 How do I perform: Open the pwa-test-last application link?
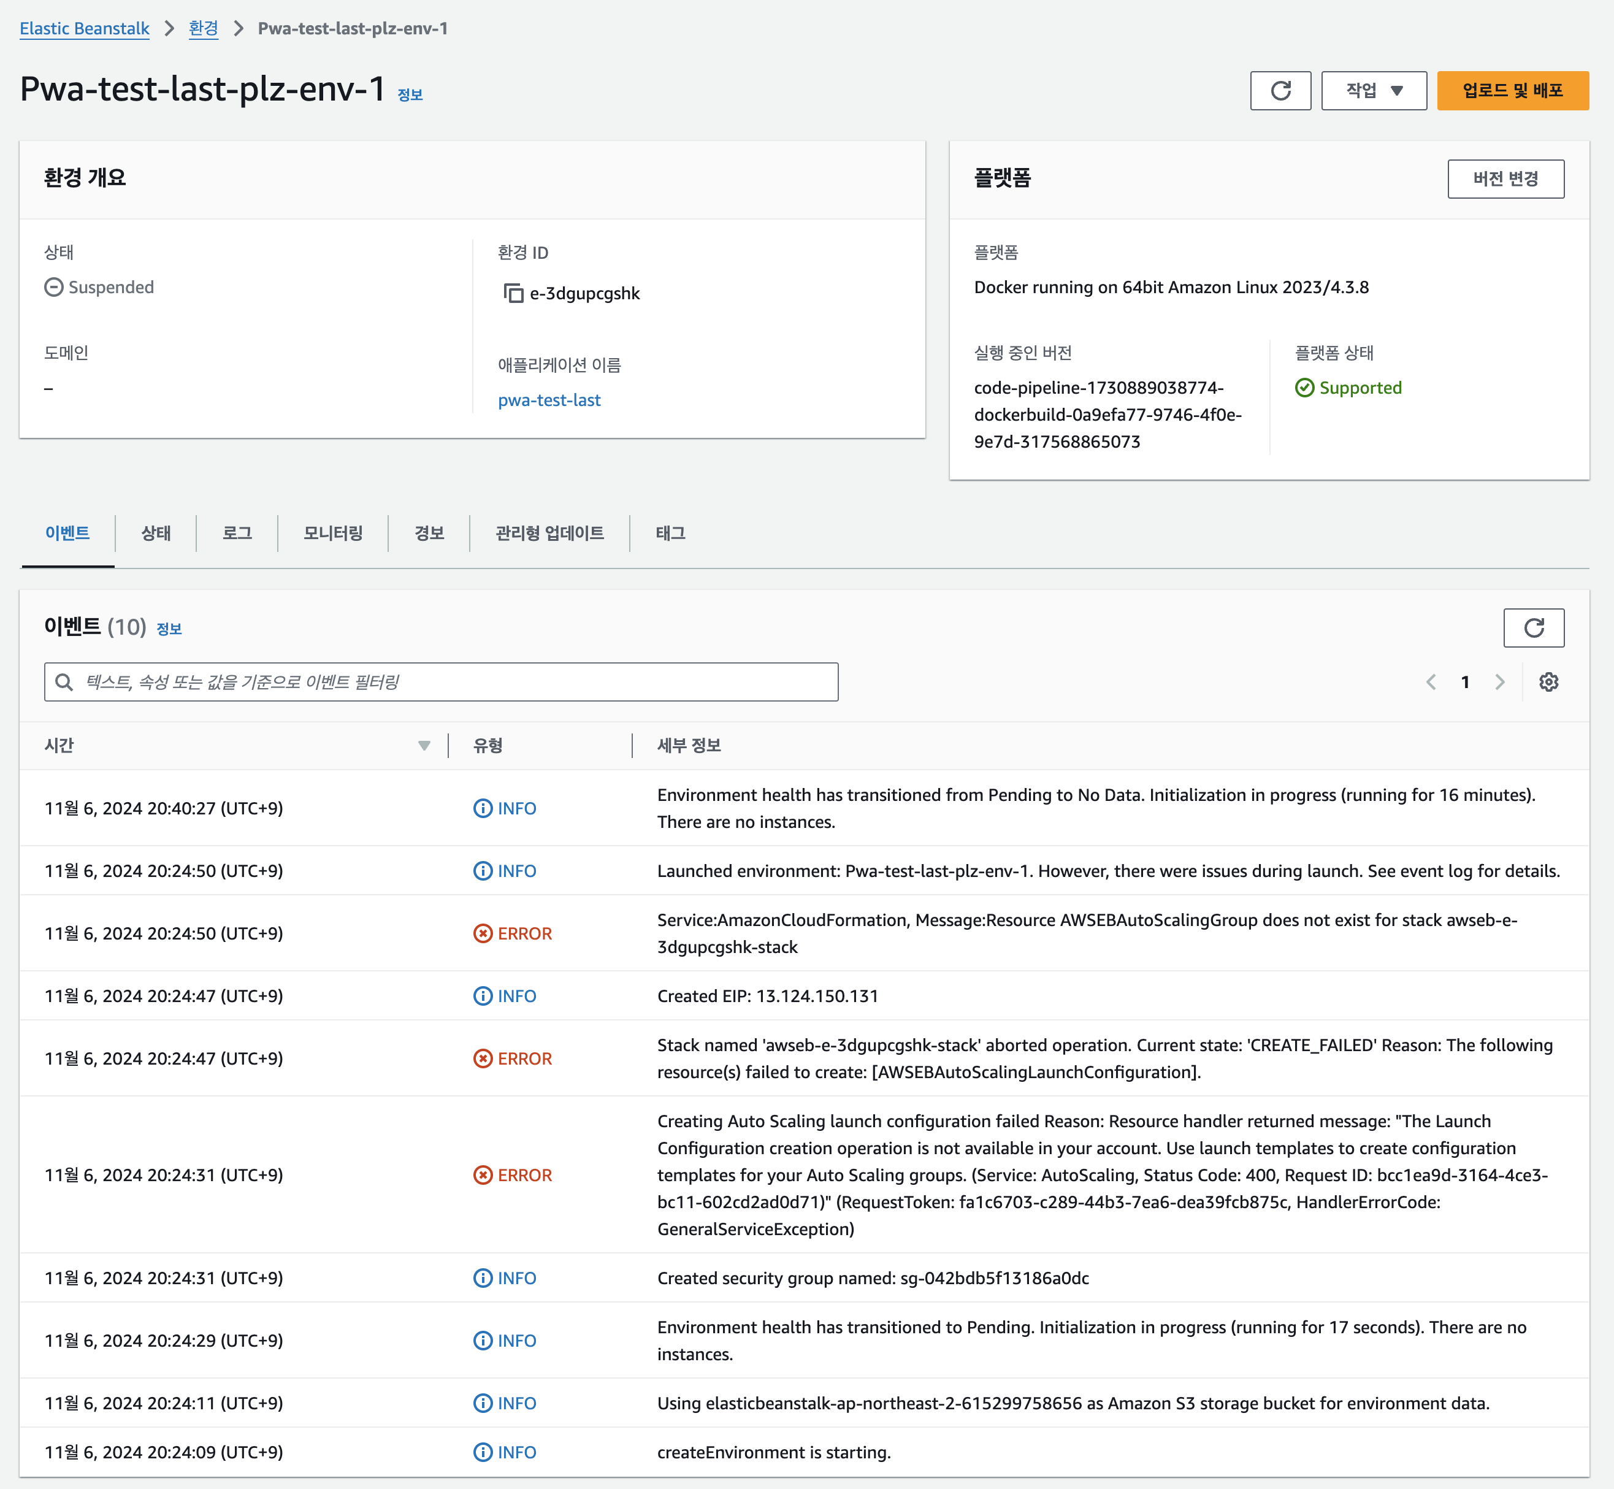pos(549,400)
